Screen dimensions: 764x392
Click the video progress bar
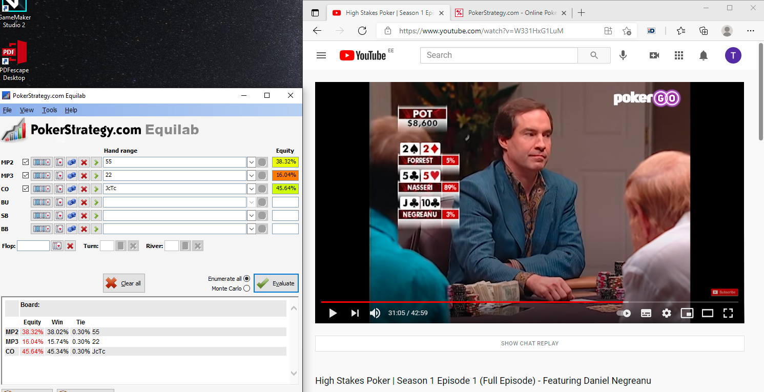[x=529, y=302]
